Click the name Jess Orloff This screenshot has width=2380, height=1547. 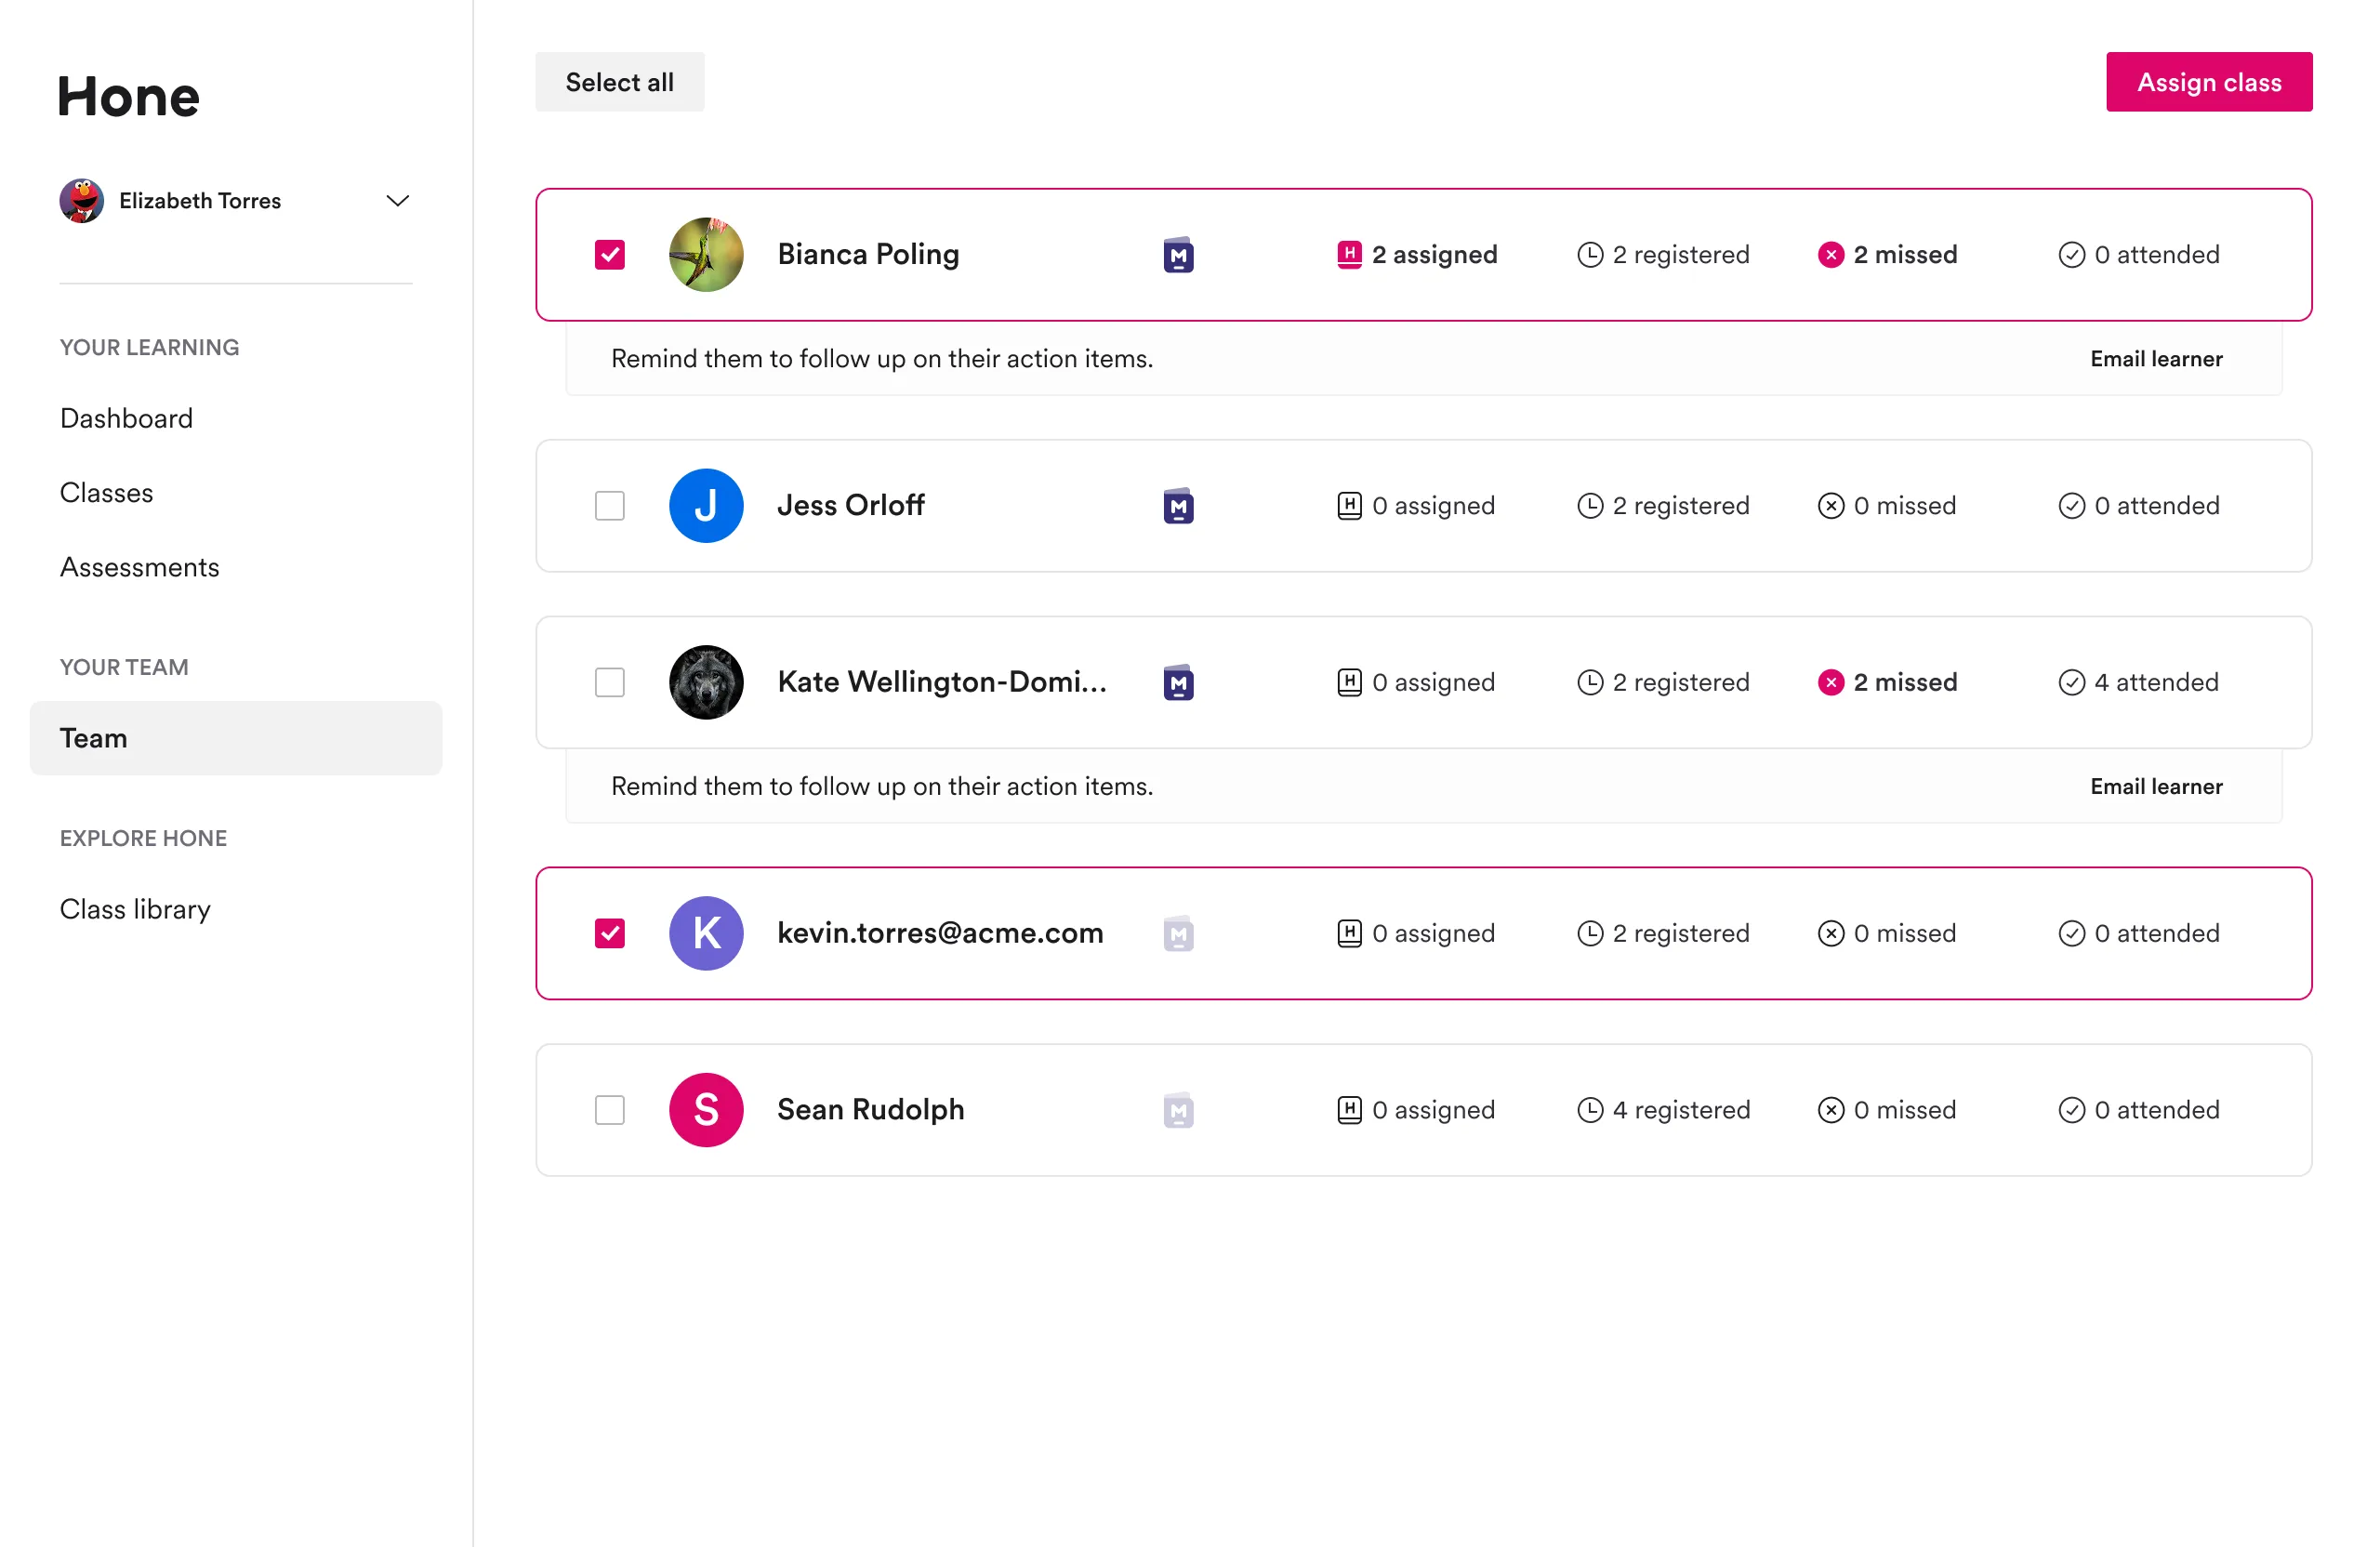(851, 506)
